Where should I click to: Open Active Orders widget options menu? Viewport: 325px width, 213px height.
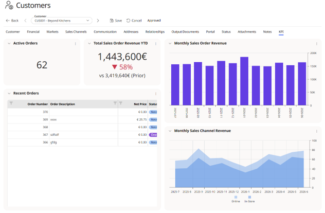click(76, 44)
